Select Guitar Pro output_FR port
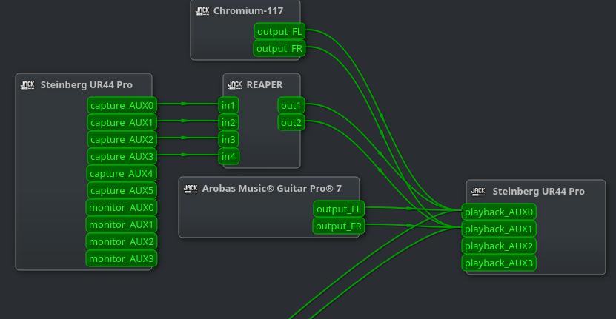This screenshot has height=319, width=616. [338, 226]
